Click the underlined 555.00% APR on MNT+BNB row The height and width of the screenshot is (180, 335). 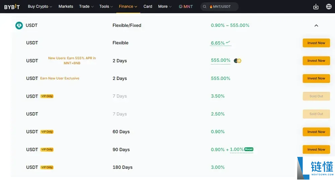220,60
